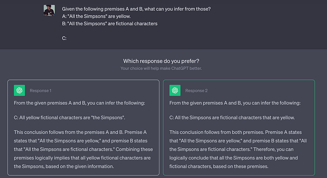Click the ChatGPT logo beside Response 2
Image resolution: width=327 pixels, height=178 pixels.
pyautogui.click(x=175, y=90)
